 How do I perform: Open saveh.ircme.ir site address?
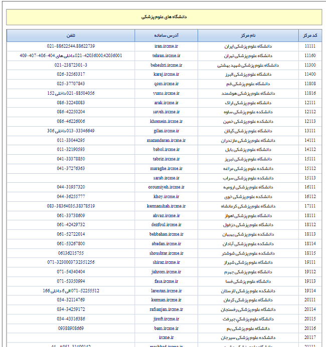[x=166, y=112]
